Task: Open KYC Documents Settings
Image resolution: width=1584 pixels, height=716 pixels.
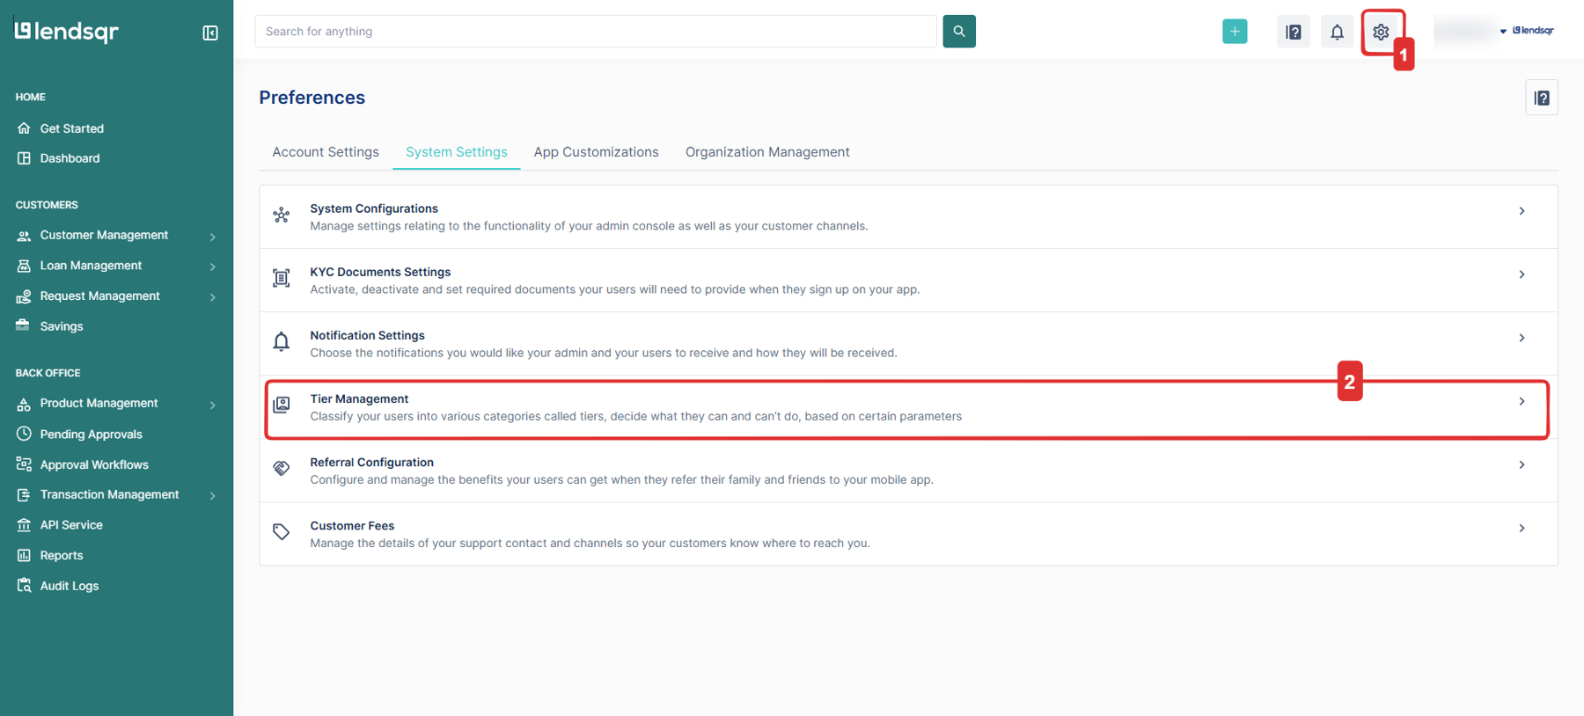Action: pyautogui.click(x=906, y=281)
